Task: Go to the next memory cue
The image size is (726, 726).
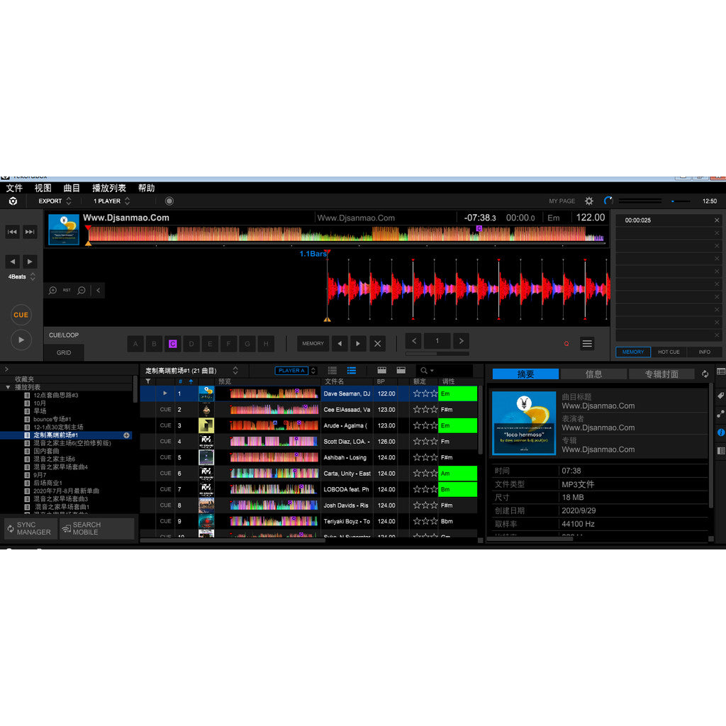Action: [358, 344]
